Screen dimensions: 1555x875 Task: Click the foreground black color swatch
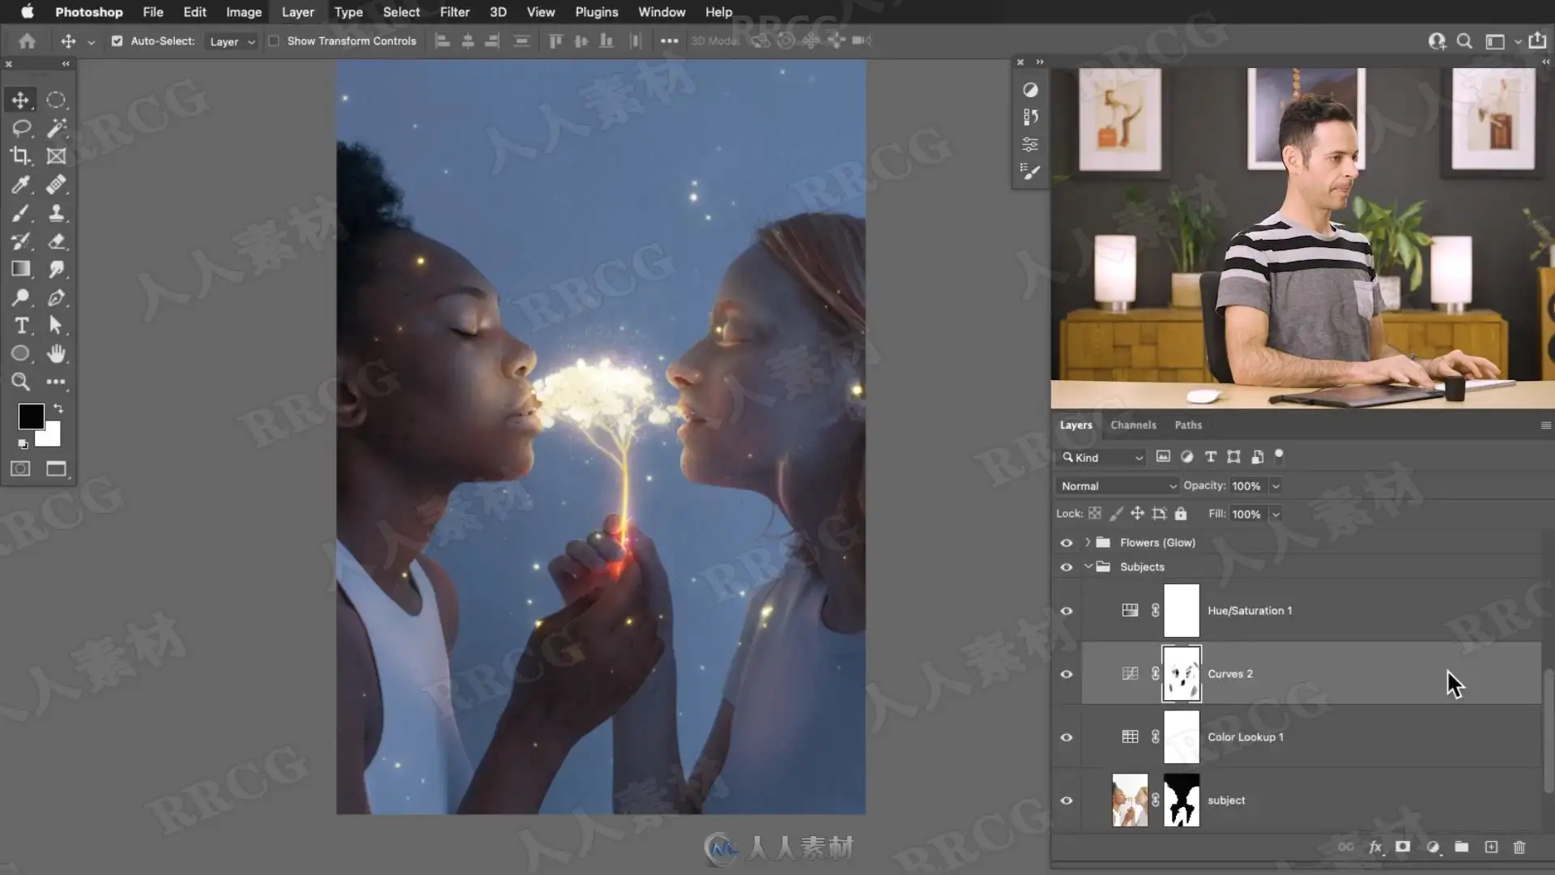click(x=31, y=416)
